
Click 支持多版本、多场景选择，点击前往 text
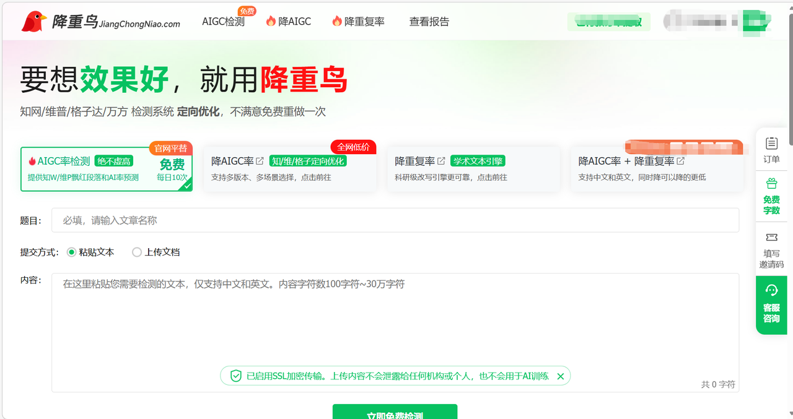coord(271,178)
